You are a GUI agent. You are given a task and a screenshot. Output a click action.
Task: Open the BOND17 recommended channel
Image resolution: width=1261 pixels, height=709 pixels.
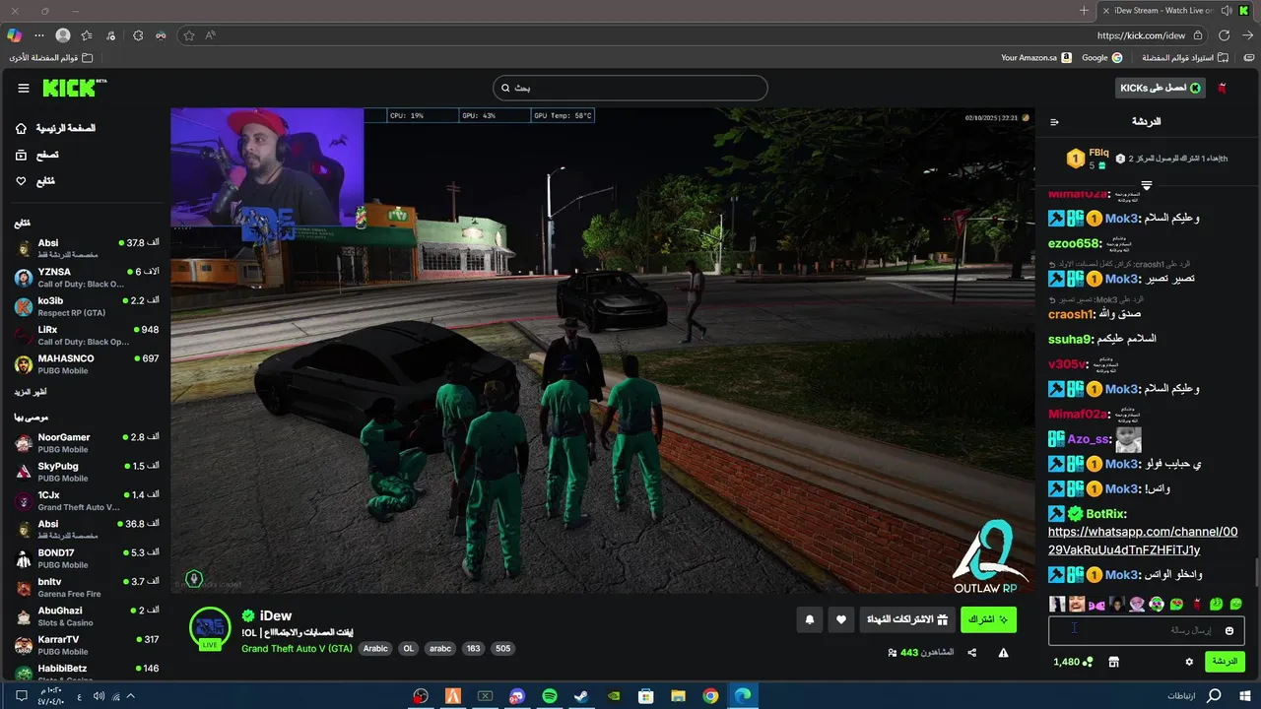86,558
